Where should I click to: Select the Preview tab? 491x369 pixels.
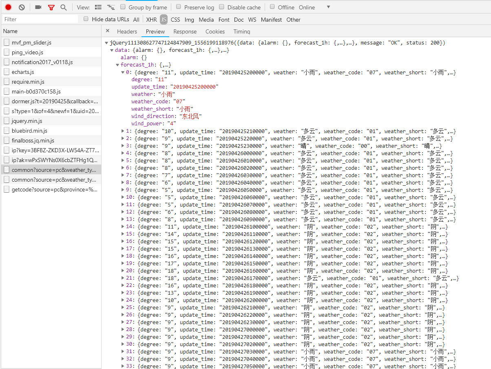[x=155, y=31]
